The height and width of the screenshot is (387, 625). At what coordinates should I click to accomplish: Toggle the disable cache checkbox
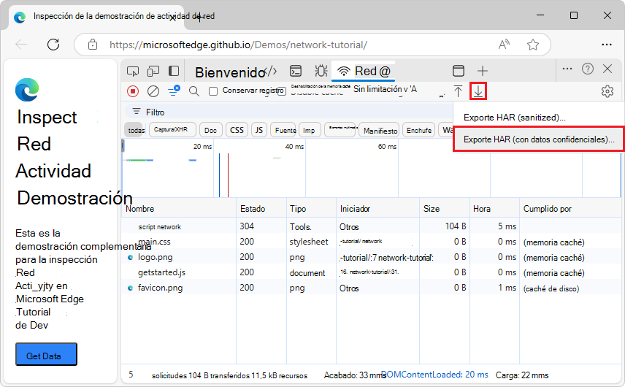(282, 91)
